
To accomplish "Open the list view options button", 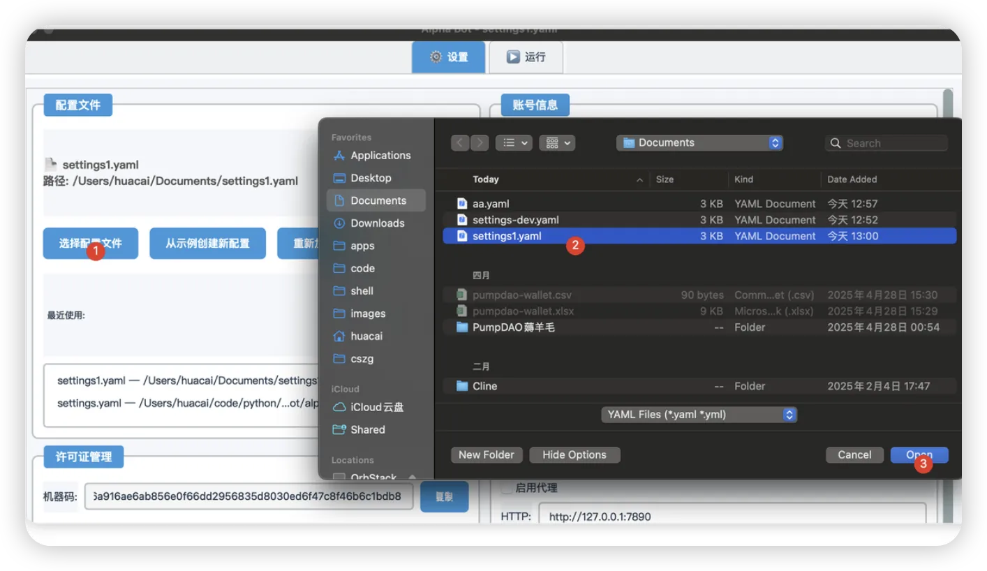I will [514, 143].
